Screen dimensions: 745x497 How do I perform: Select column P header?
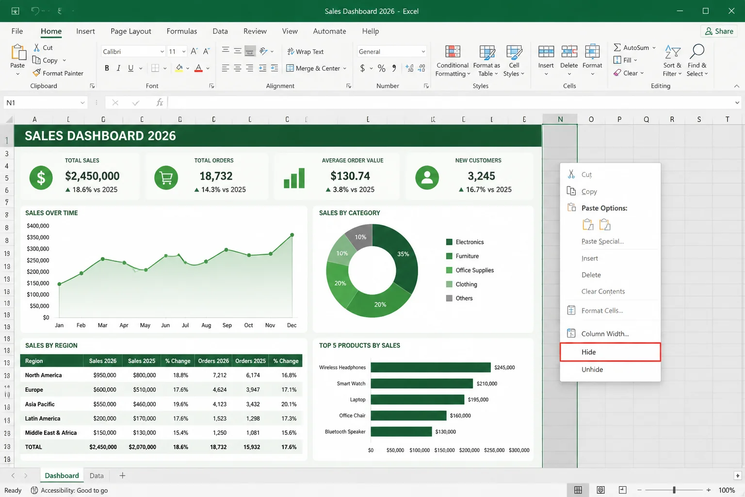pos(619,119)
